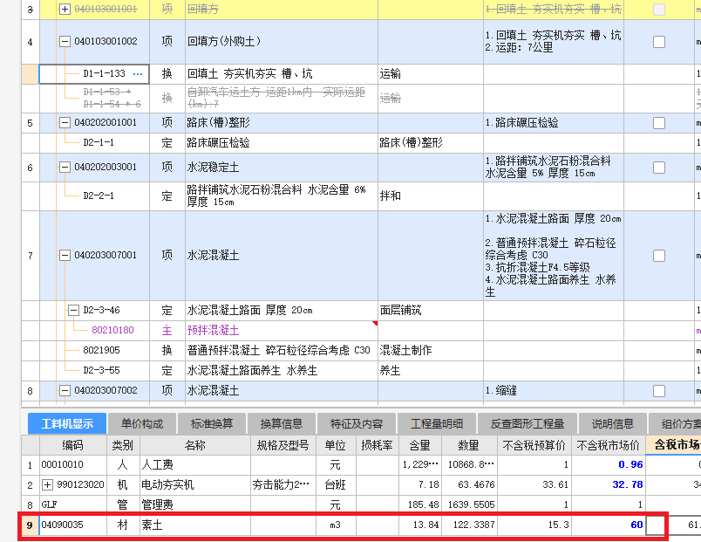Toggle the checkbox on the 路床(槽)整形 row
This screenshot has height=542, width=701.
pos(659,123)
